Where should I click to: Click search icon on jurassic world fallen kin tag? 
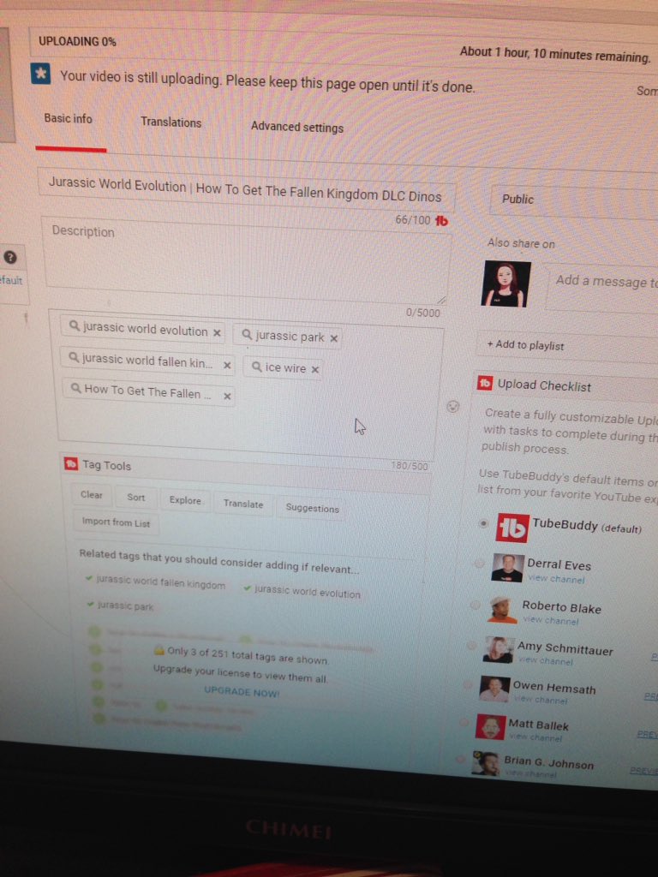tap(74, 357)
